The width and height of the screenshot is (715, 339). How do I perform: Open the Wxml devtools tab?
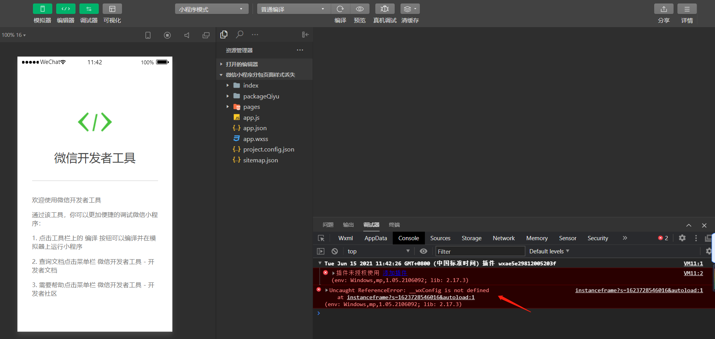[x=345, y=238]
